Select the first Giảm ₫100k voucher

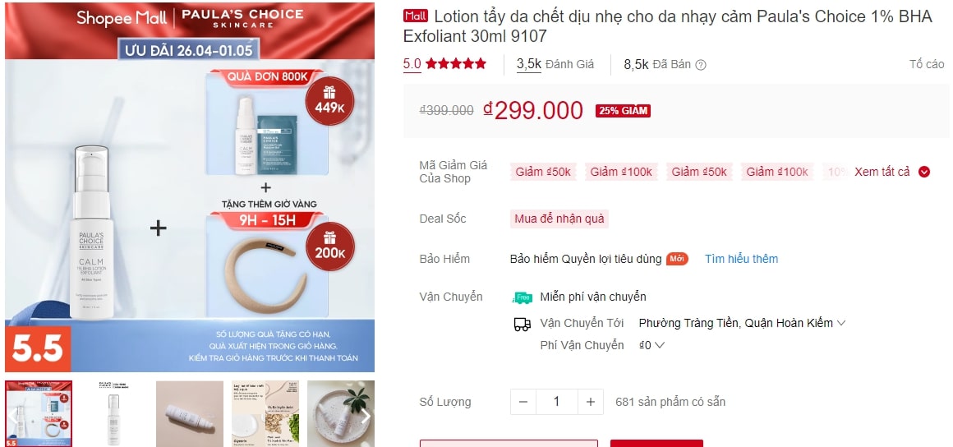click(621, 172)
